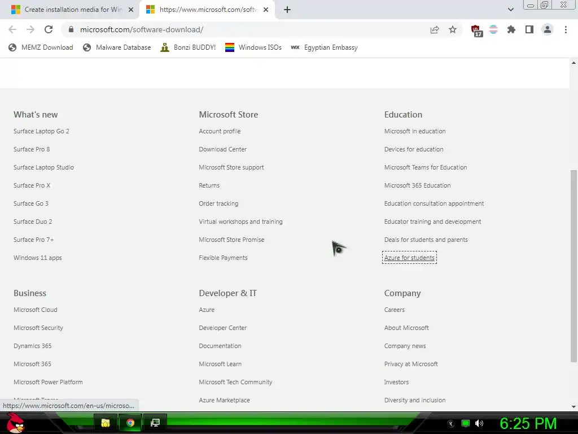Screen dimensions: 578x434
Task: Open Windows ISOs bookmark
Action: (x=253, y=47)
